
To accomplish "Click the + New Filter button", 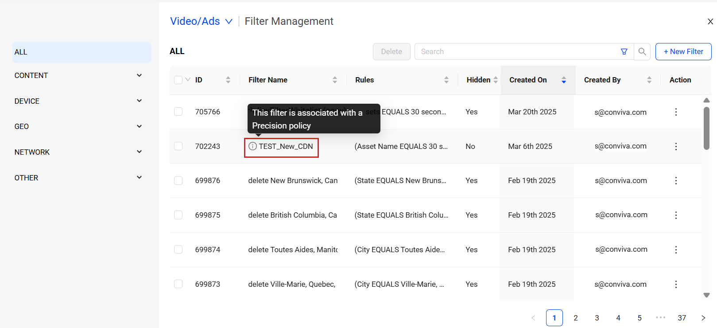I will click(x=683, y=51).
